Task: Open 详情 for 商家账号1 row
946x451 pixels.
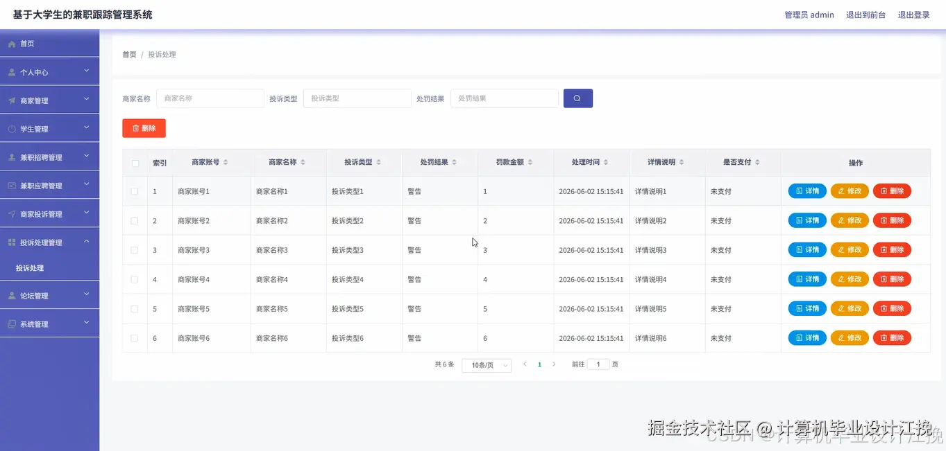Action: (x=806, y=191)
